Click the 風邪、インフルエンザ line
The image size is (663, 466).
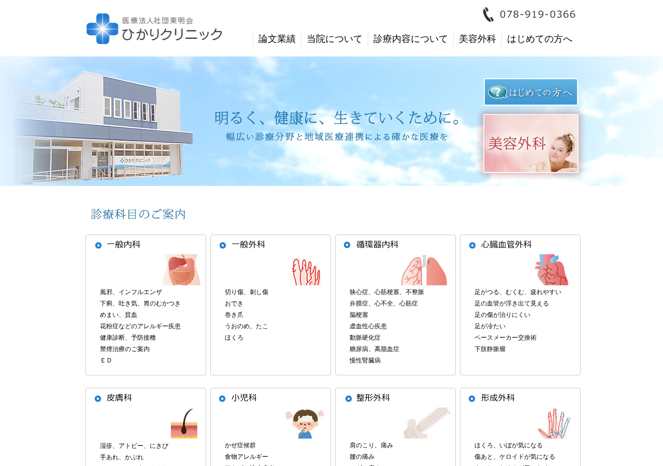[131, 292]
